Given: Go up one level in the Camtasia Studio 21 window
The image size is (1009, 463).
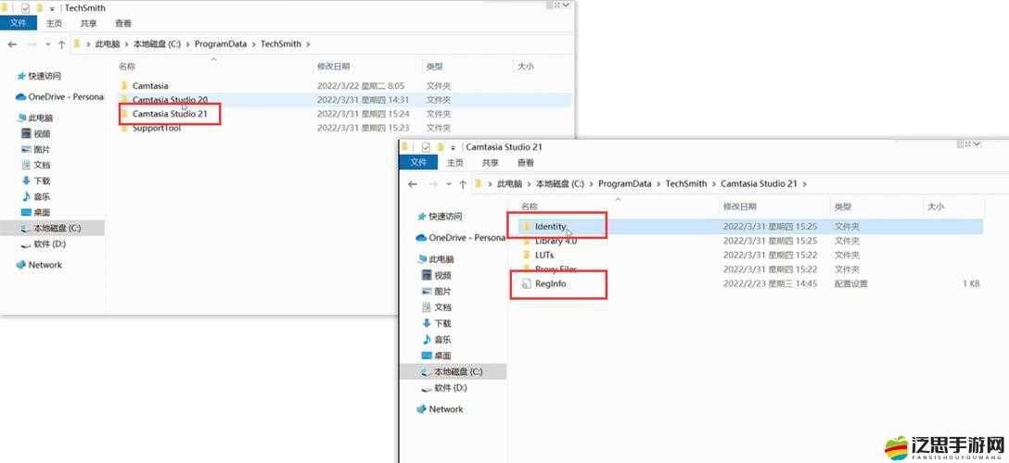Looking at the screenshot, I should [462, 183].
